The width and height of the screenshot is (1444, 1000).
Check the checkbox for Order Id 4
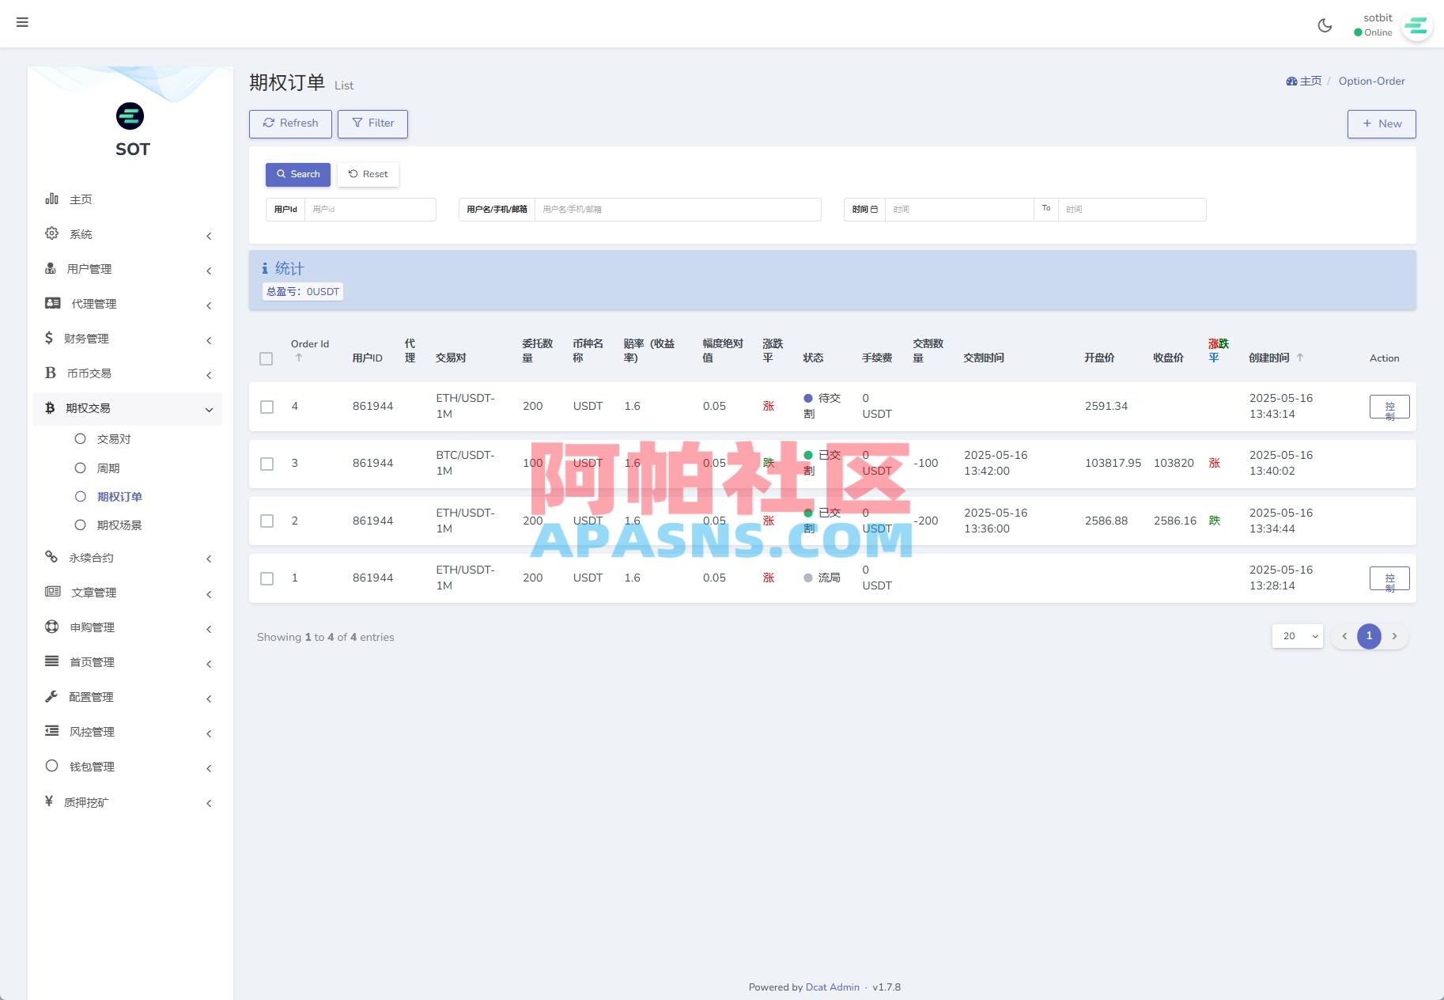(x=266, y=407)
